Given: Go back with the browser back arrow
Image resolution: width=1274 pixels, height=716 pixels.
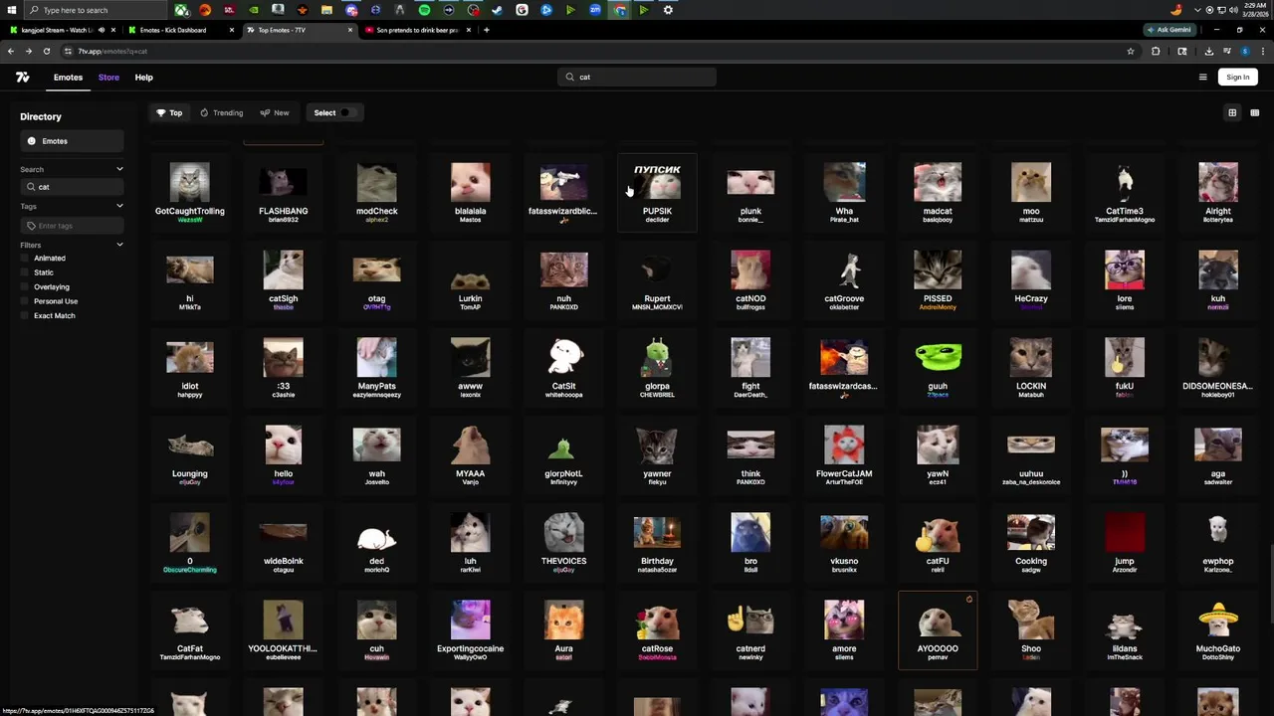Looking at the screenshot, I should pos(12,51).
